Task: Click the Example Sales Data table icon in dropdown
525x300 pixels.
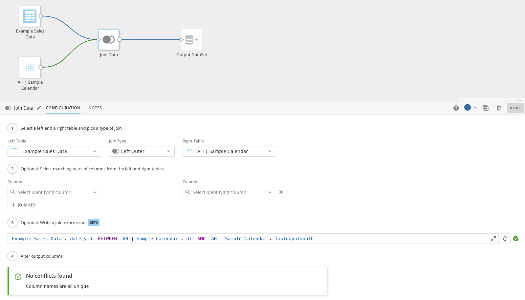Action: point(14,151)
